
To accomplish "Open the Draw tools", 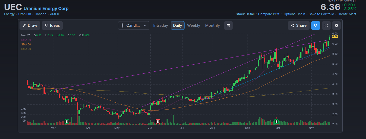I will click(x=30, y=25).
